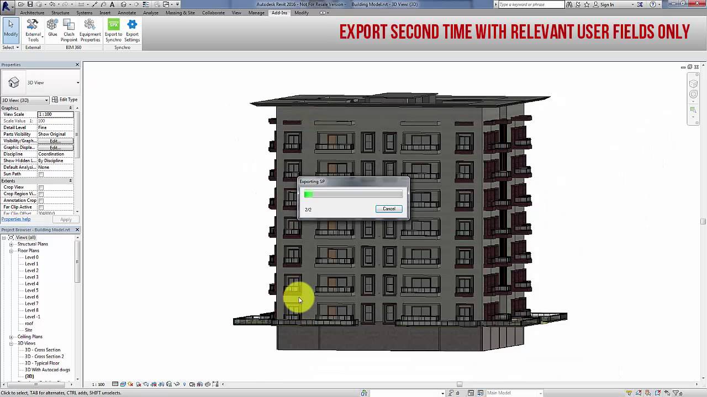
Task: Launch the Glue BIM 360 tool
Action: [52, 28]
